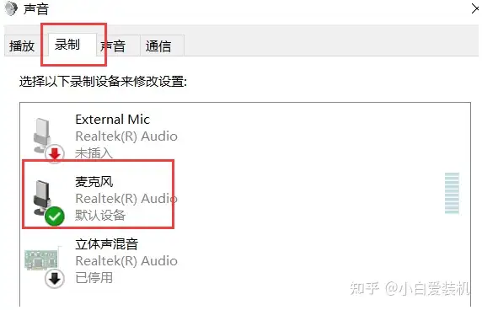Click the green checkmark default badge
Screen dimensions: 482x310
pos(55,216)
